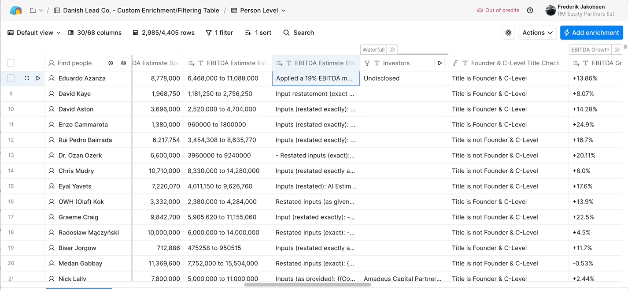This screenshot has width=628, height=290.
Task: Click the Waterfall group label
Action: point(373,50)
